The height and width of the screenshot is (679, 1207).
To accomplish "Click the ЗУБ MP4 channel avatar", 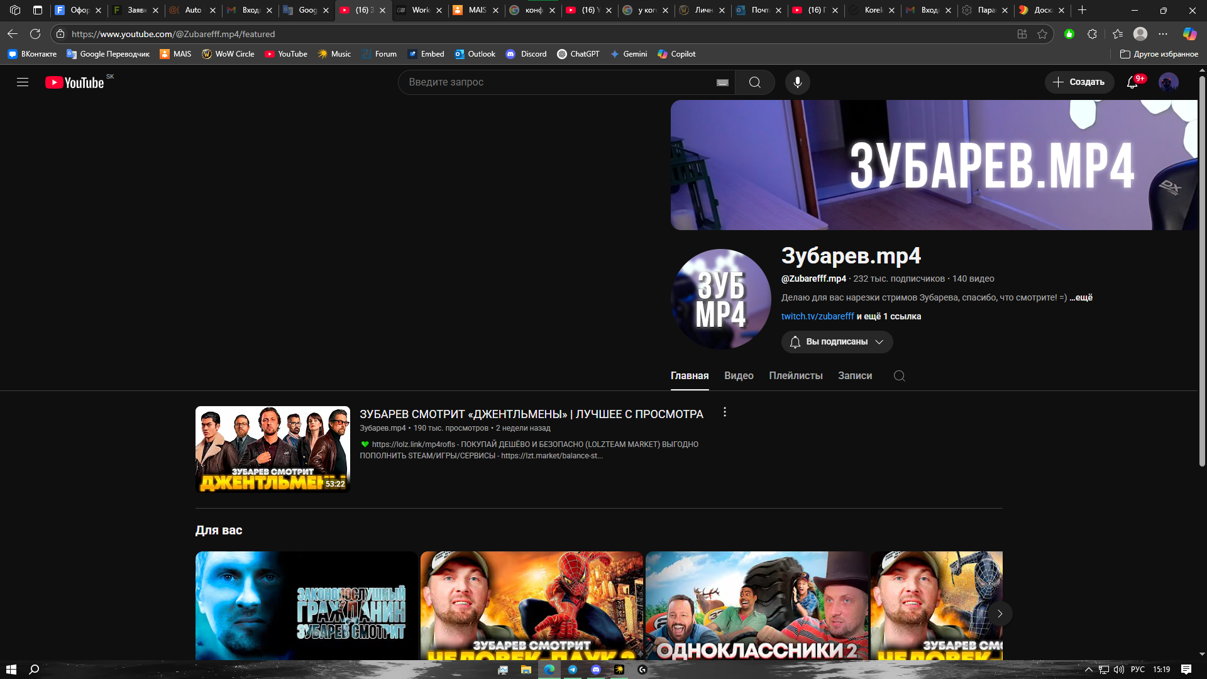I will (721, 299).
